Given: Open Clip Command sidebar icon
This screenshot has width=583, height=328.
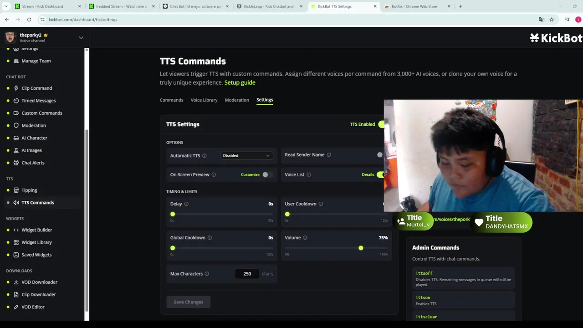Looking at the screenshot, I should 16,88.
